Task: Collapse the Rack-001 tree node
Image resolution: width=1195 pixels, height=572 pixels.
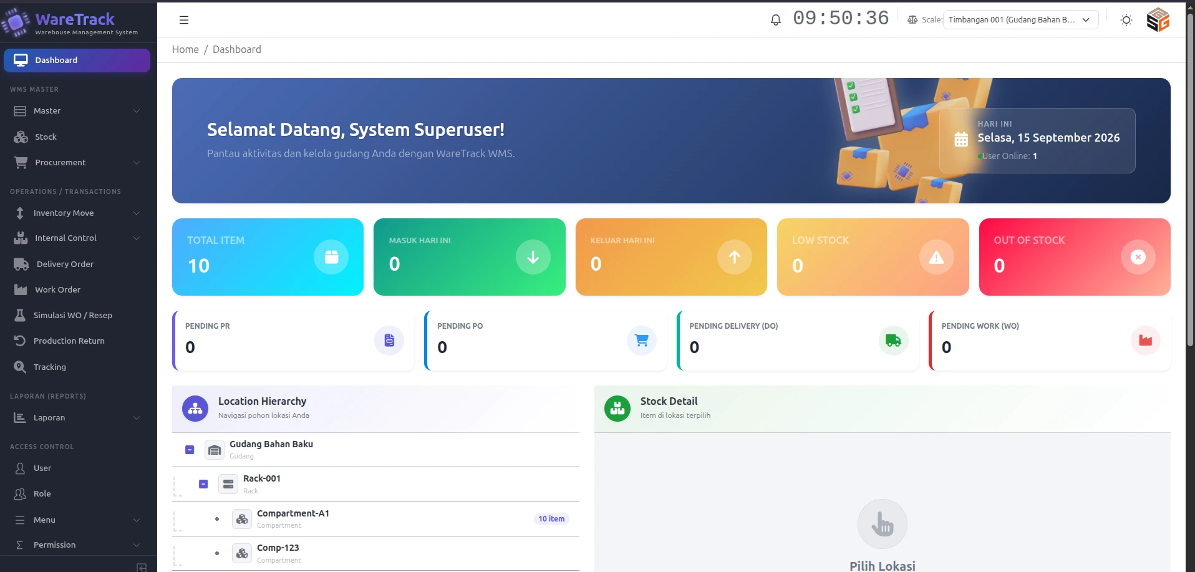Action: [203, 484]
